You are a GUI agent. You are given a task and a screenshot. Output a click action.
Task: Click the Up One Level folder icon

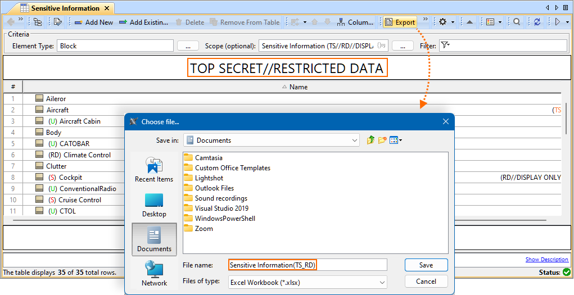point(370,140)
